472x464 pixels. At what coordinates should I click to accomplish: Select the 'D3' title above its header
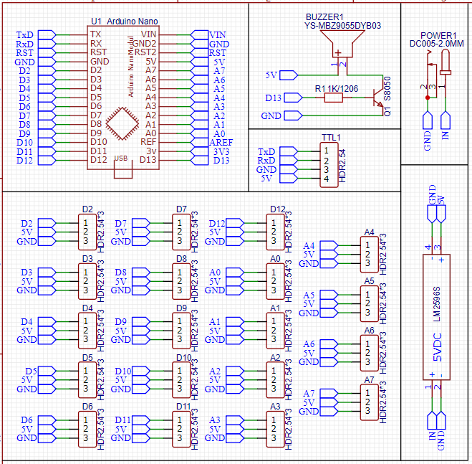tap(87, 259)
